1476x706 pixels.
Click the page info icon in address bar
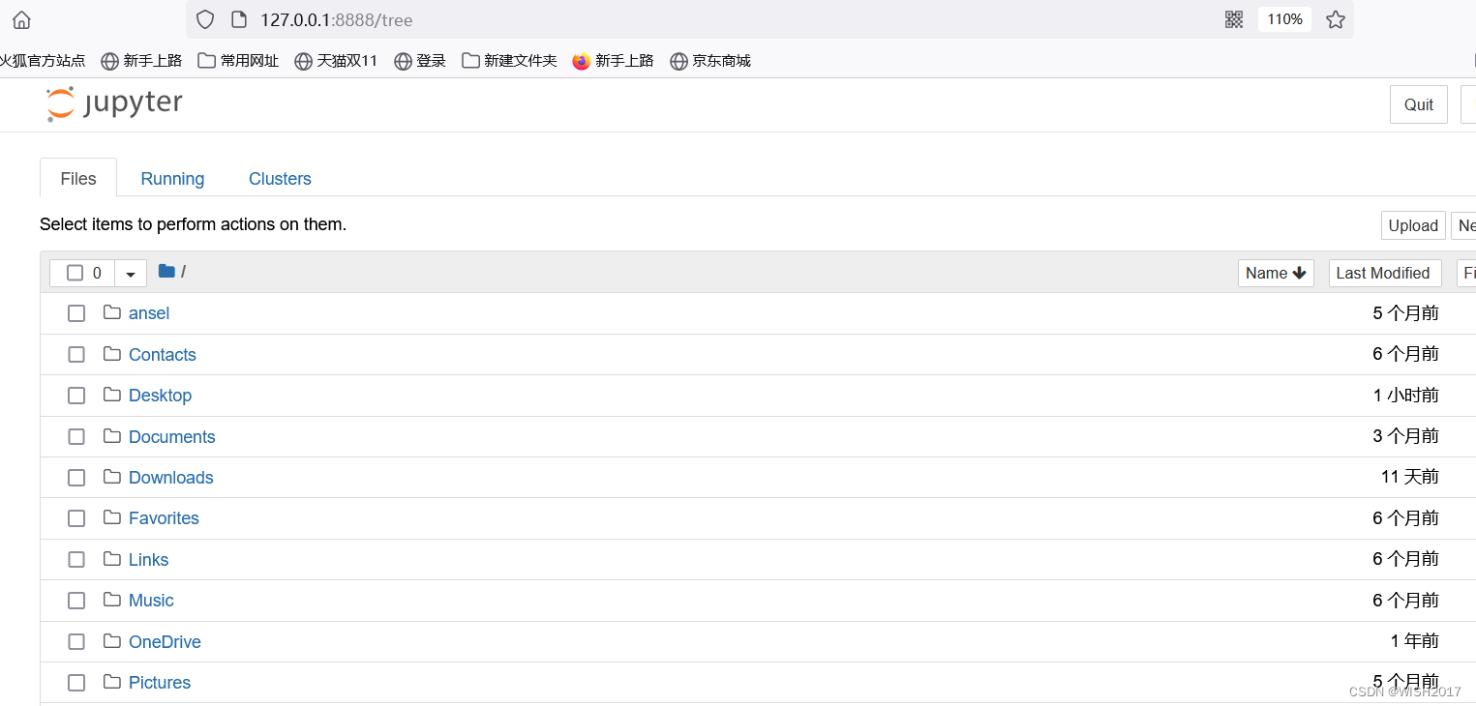coord(239,19)
